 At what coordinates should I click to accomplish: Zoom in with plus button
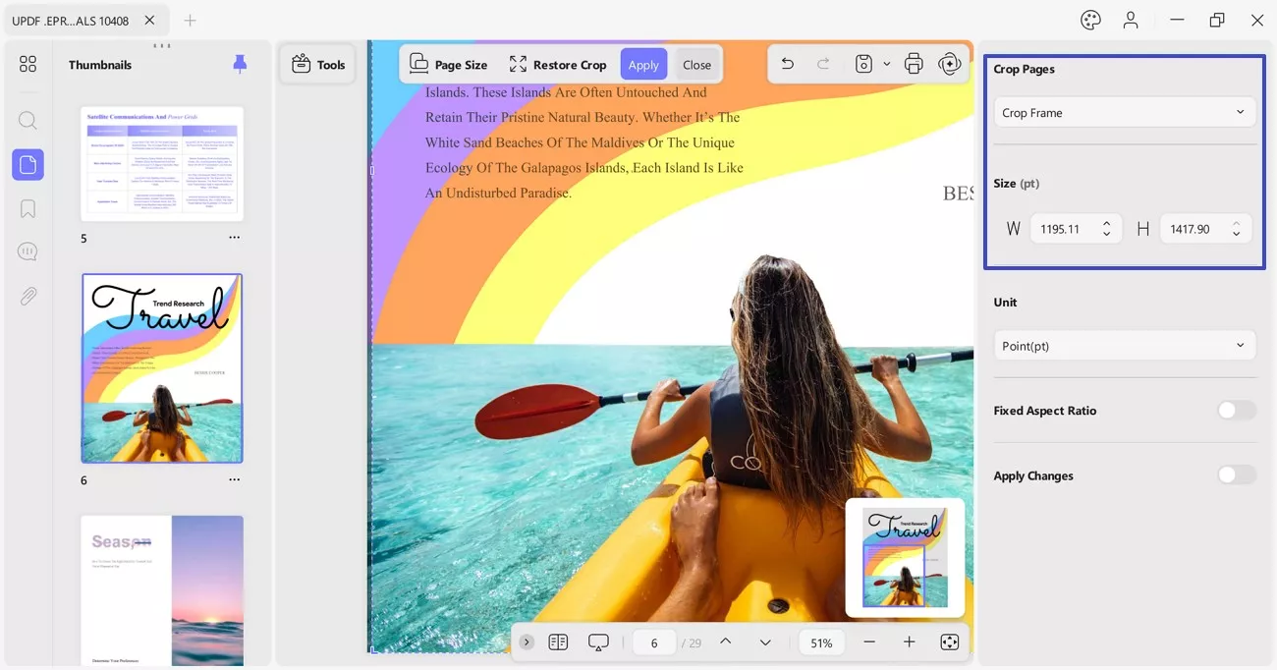(x=909, y=642)
